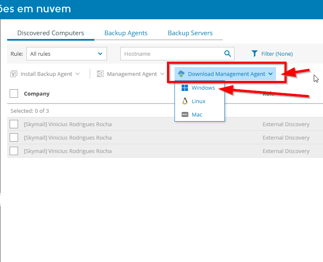Click into the Hostname search field
The width and height of the screenshot is (323, 262).
pyautogui.click(x=172, y=54)
